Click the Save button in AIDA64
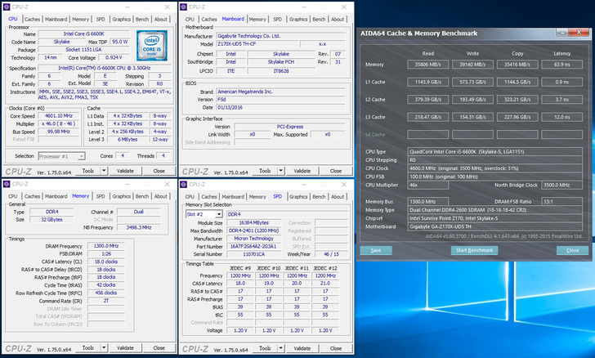The width and height of the screenshot is (595, 358). [375, 250]
